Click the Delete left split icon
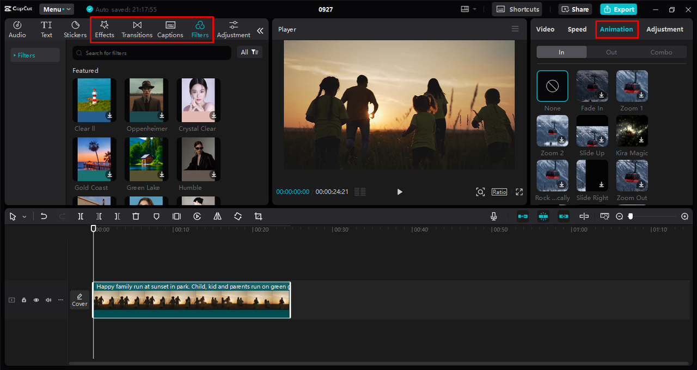Screen dimensions: 697x370 99,216
